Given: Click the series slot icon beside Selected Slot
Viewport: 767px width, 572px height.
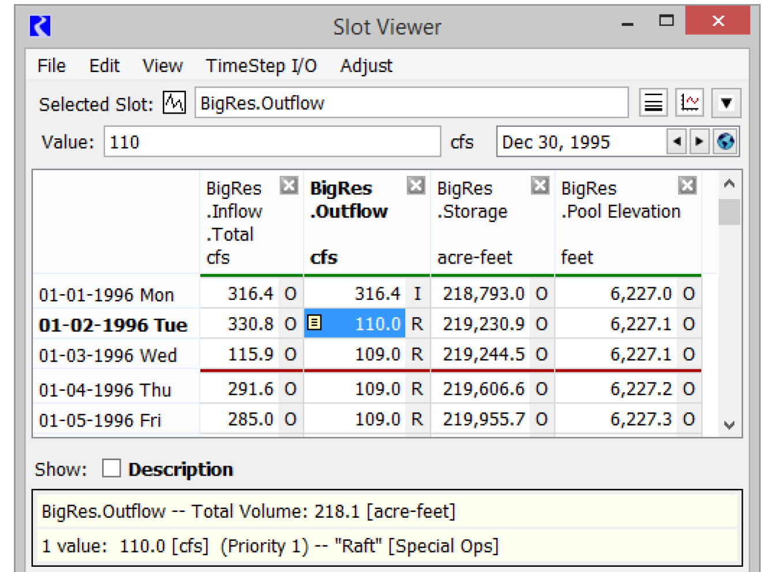Looking at the screenshot, I should tap(174, 103).
